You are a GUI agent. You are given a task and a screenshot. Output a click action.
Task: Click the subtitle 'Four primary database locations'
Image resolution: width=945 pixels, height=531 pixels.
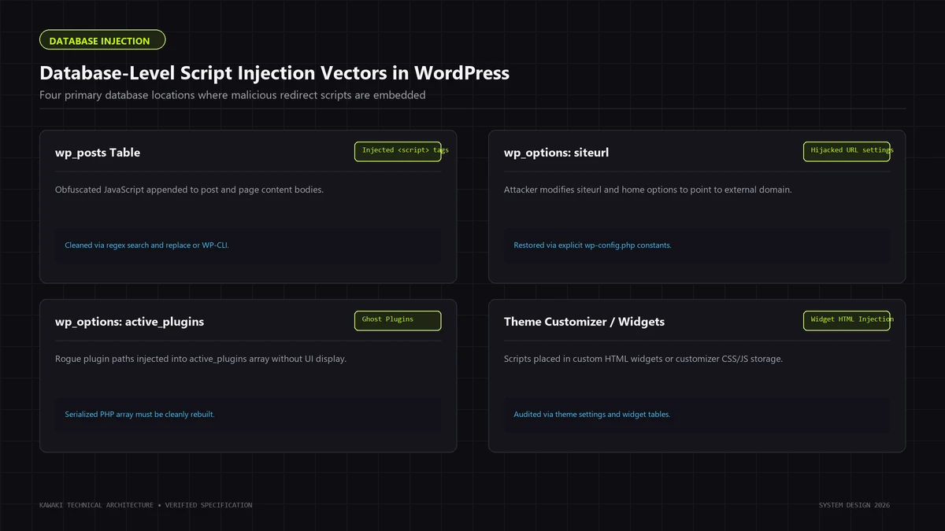232,95
